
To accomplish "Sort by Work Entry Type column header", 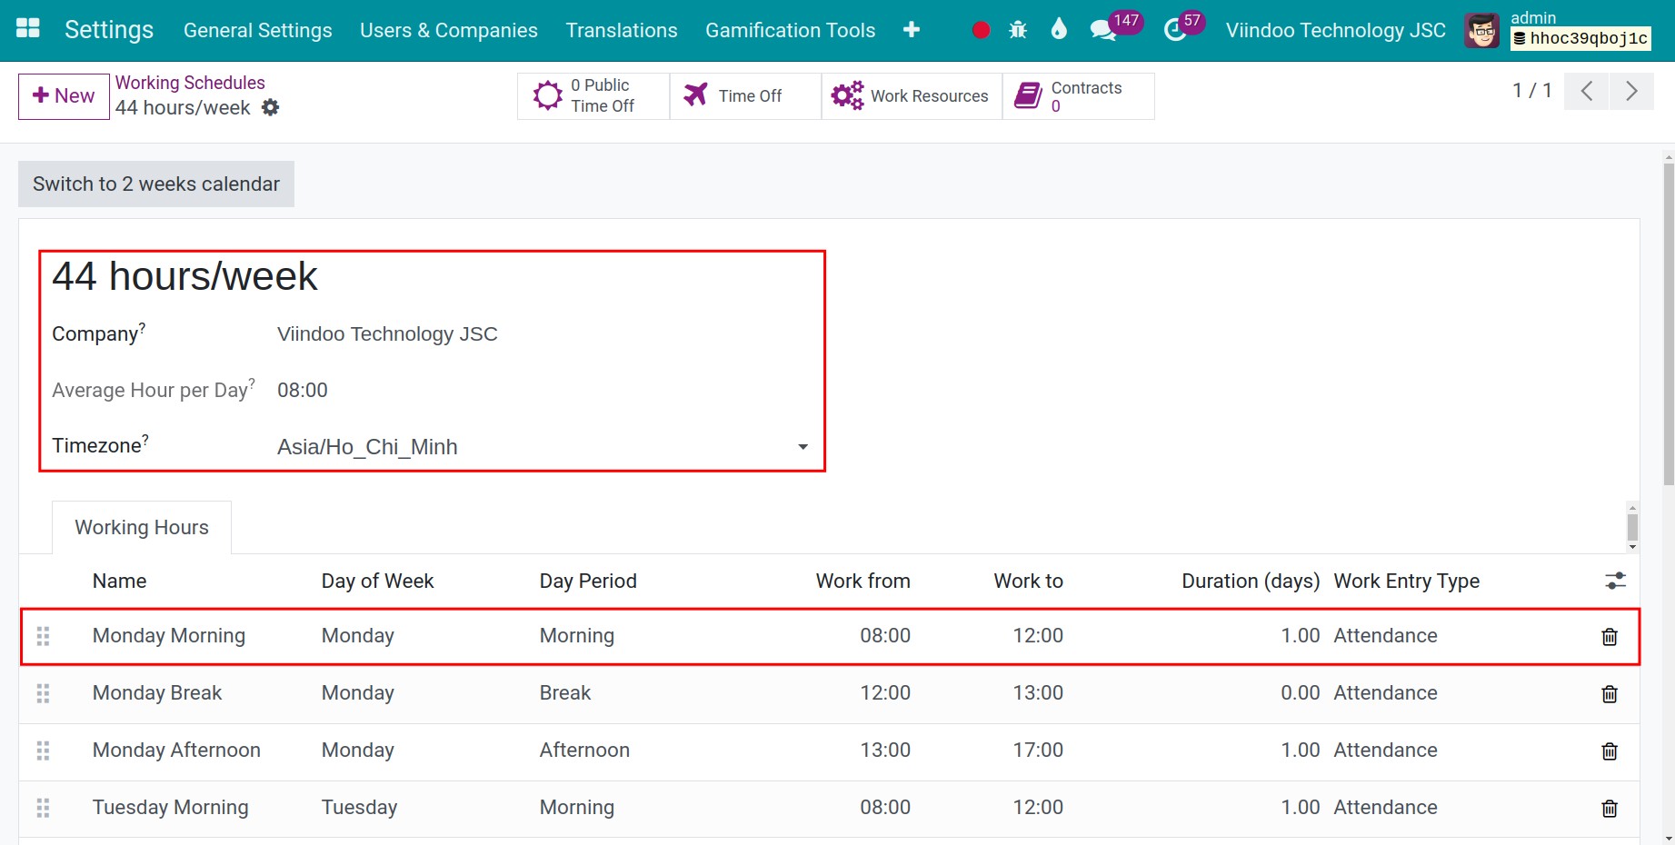I will coord(1406,581).
